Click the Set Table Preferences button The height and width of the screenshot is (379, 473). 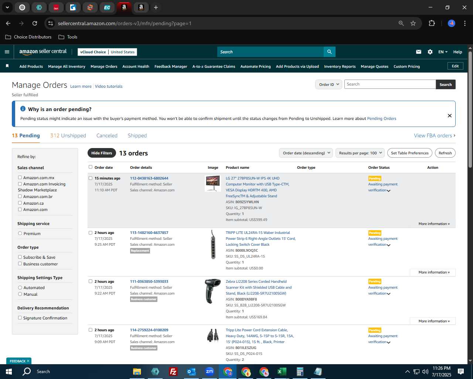(410, 153)
